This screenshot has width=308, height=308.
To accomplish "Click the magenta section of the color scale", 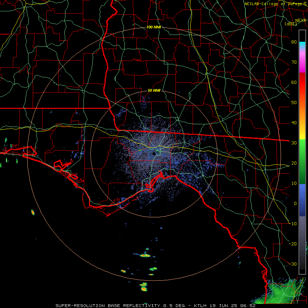I will 302,62.
